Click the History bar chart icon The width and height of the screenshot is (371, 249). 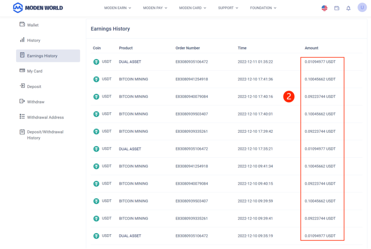pyautogui.click(x=22, y=40)
